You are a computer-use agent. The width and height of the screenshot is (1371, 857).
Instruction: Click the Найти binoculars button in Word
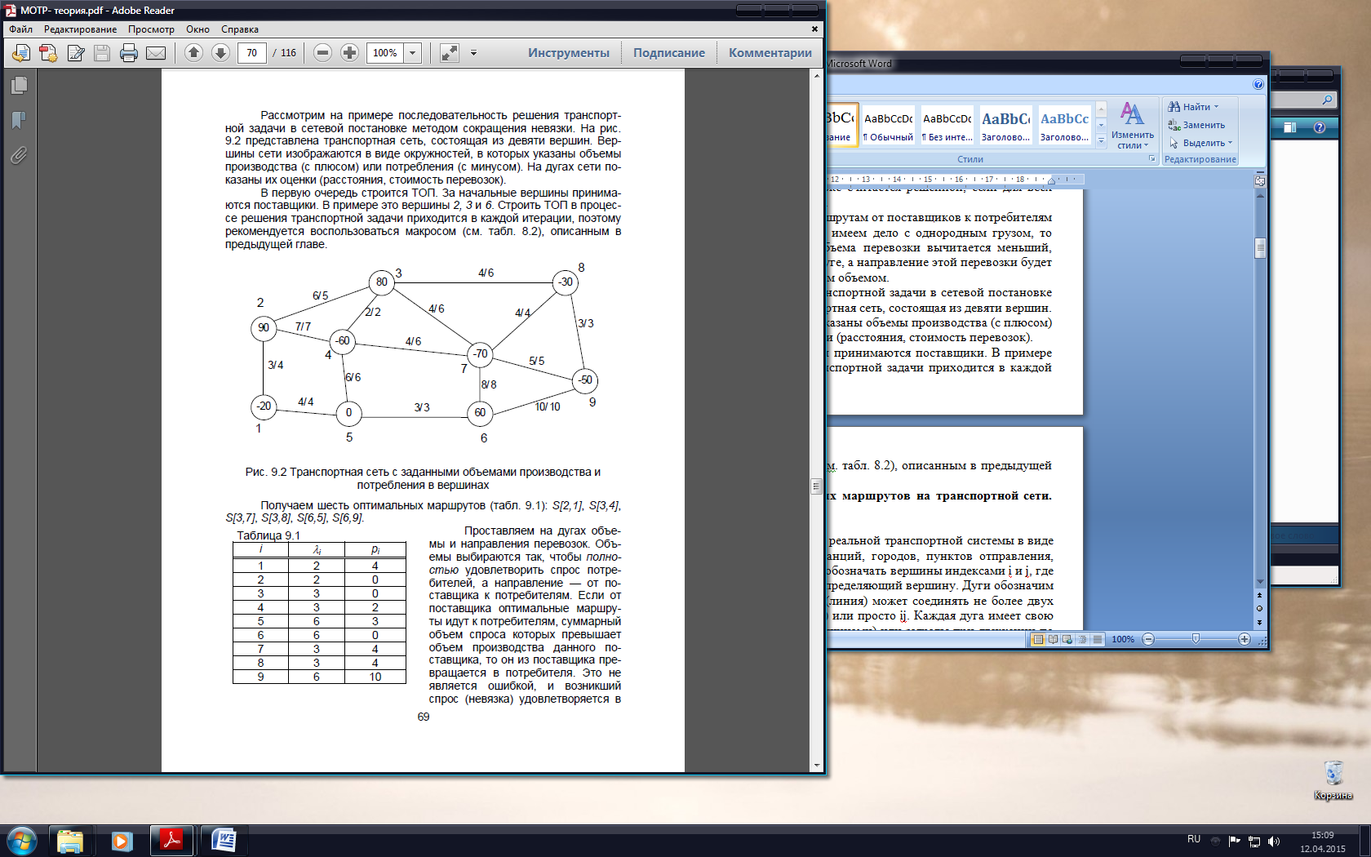coord(1192,107)
